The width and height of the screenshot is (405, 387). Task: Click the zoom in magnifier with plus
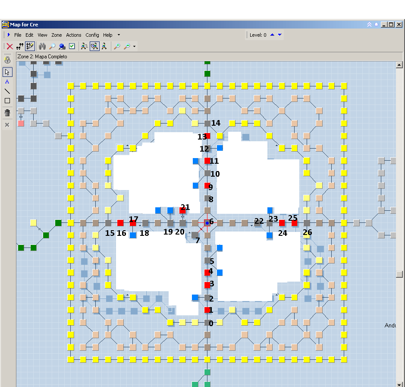coord(117,46)
